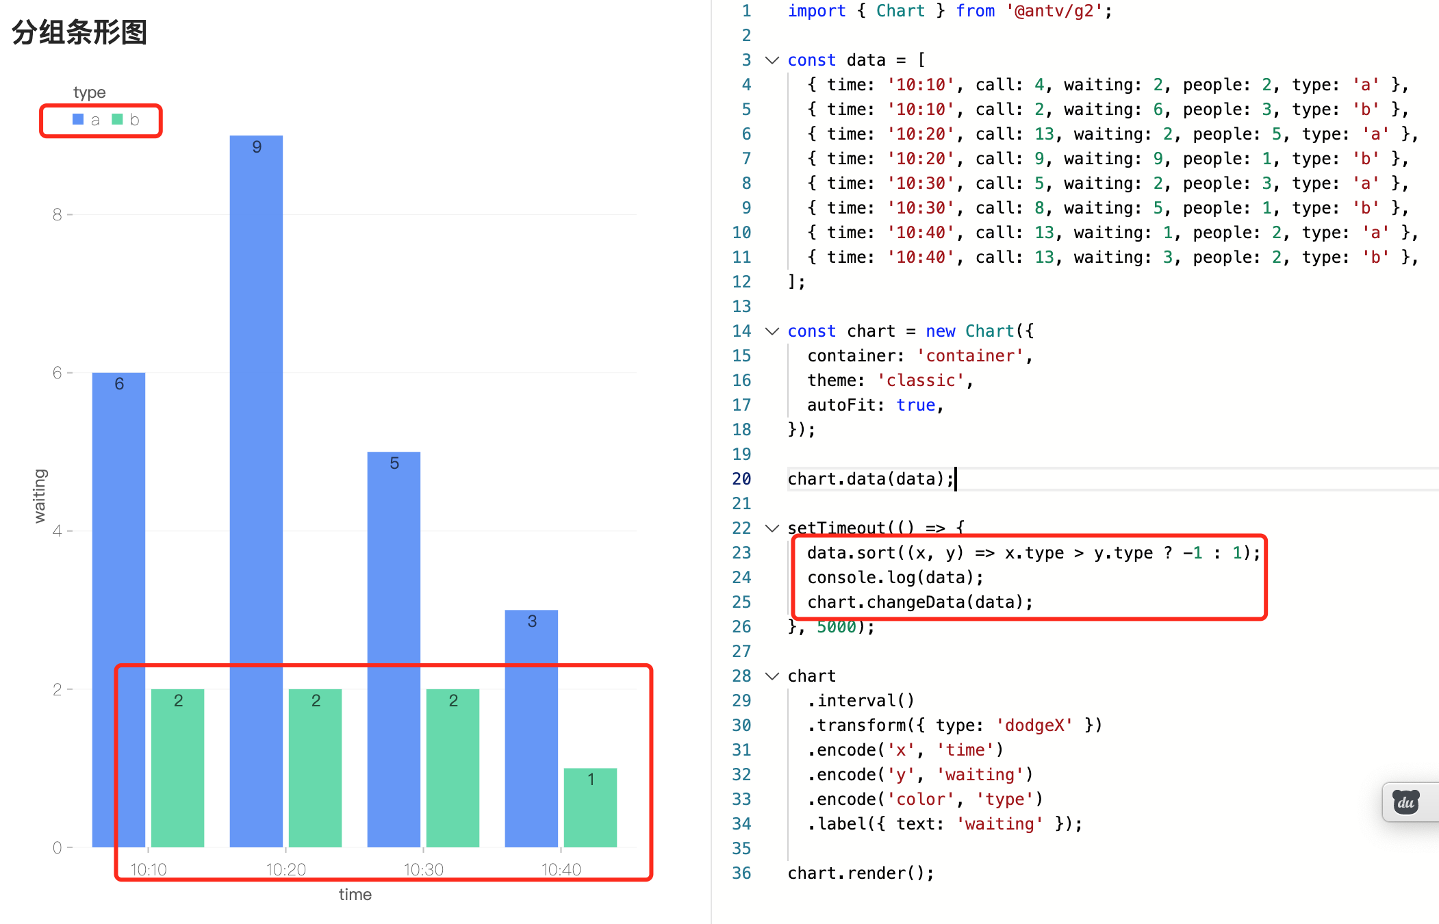Select the green bar labeled 1 at 10:40

[x=590, y=808]
